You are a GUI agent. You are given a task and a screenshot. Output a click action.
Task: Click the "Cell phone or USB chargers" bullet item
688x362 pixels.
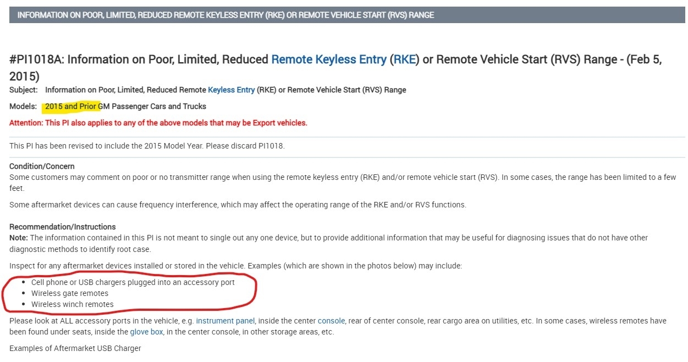[x=133, y=282]
